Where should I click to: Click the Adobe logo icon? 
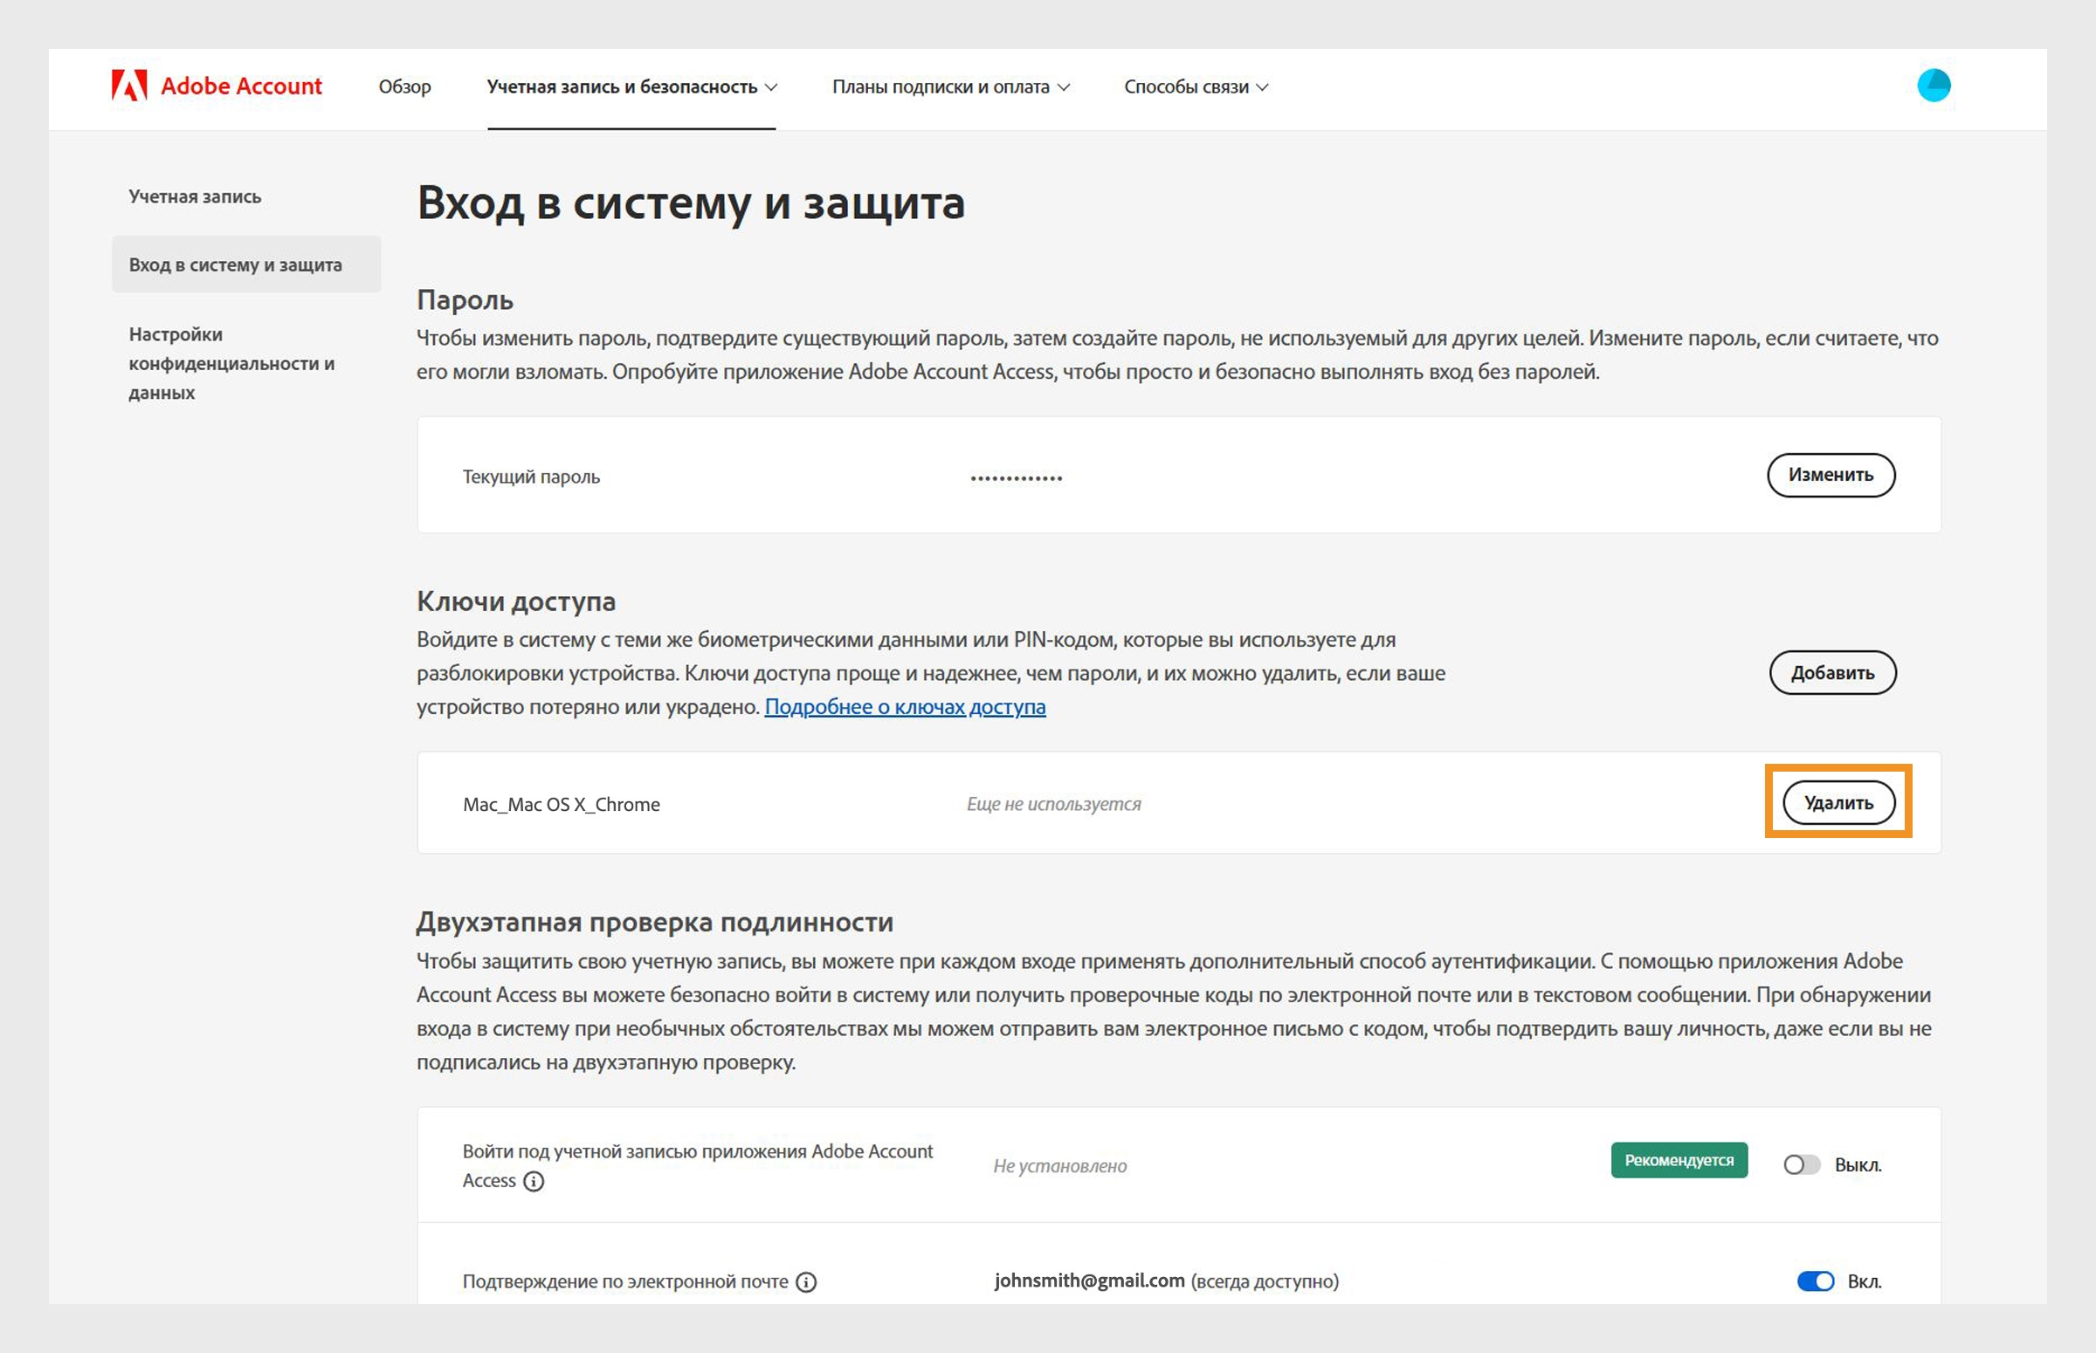pyautogui.click(x=128, y=86)
